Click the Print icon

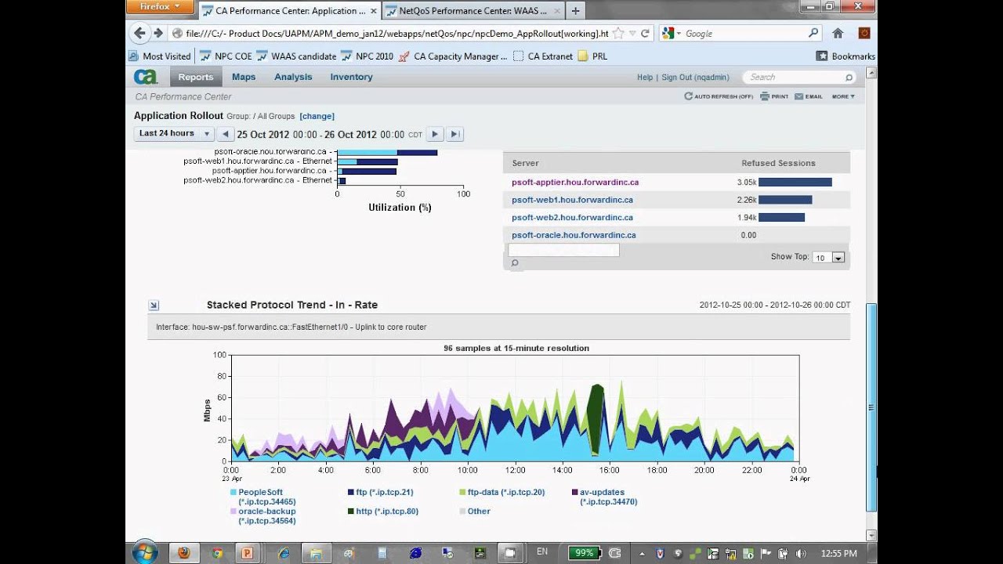765,96
